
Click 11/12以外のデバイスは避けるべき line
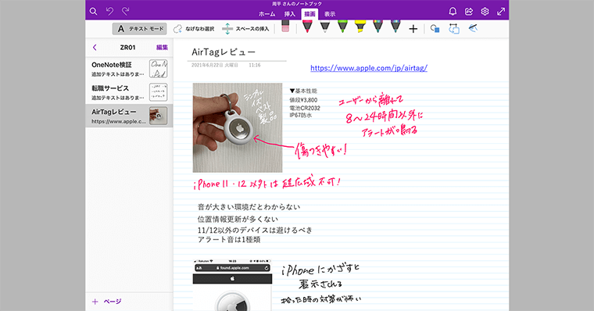click(x=255, y=230)
